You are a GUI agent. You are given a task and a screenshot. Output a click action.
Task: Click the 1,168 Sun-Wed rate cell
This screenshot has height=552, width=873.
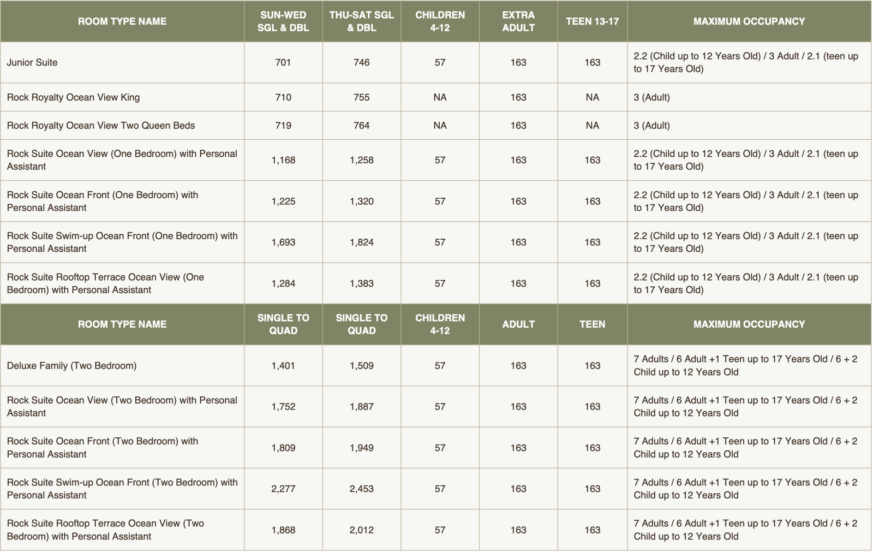pos(283,160)
